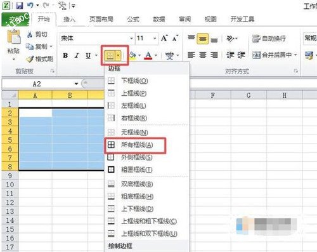Choose 上框线和双下框线(U) option
The image size is (317, 252).
tap(146, 234)
